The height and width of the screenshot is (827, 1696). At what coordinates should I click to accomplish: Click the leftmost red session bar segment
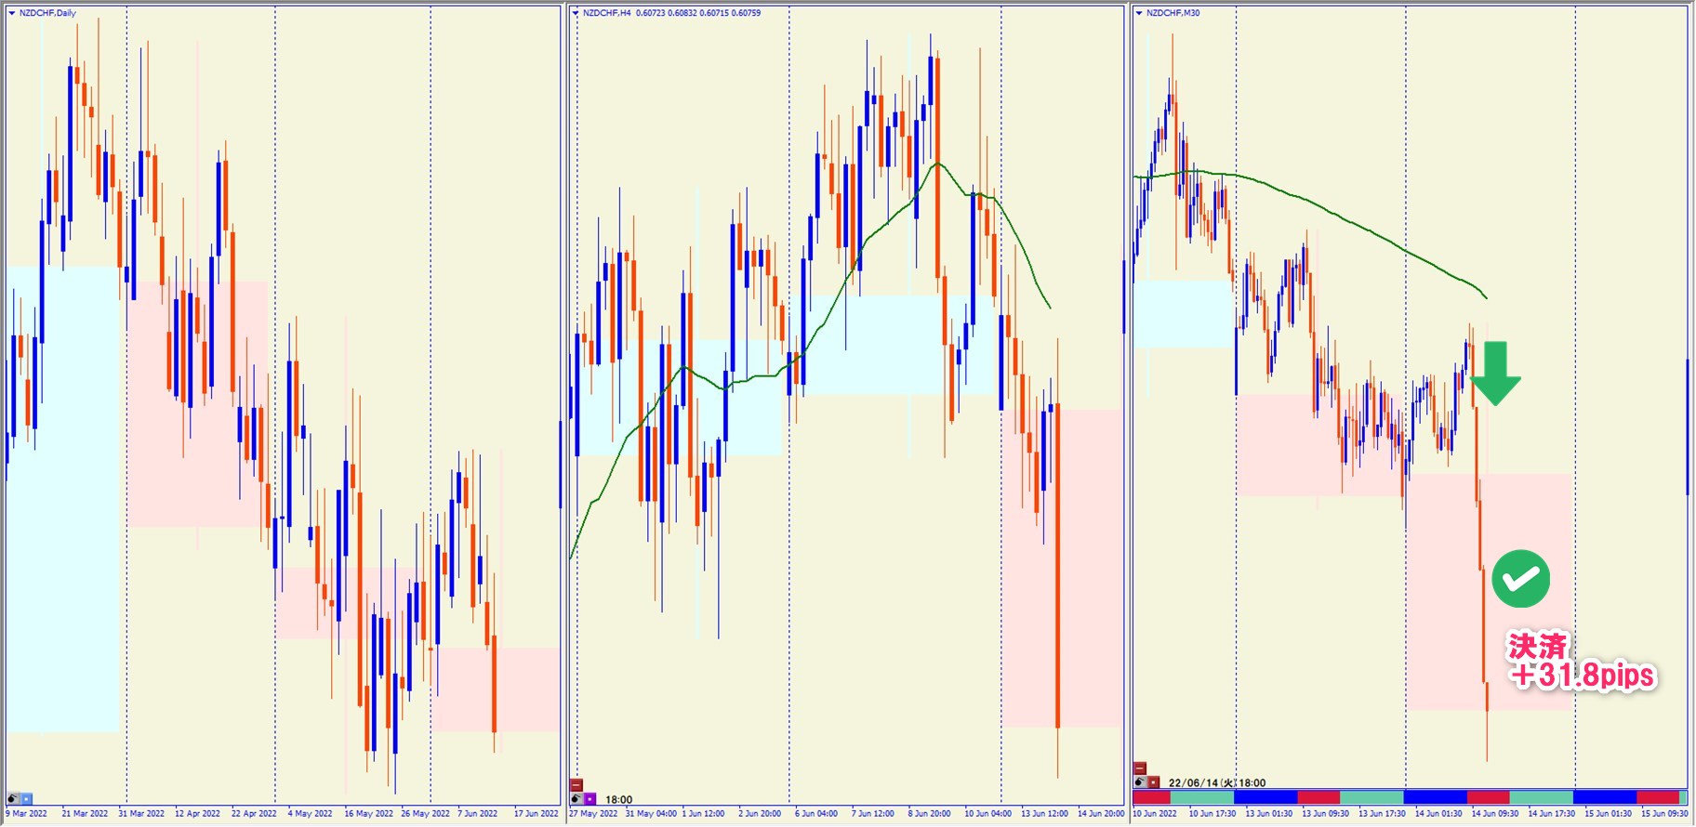[1151, 797]
